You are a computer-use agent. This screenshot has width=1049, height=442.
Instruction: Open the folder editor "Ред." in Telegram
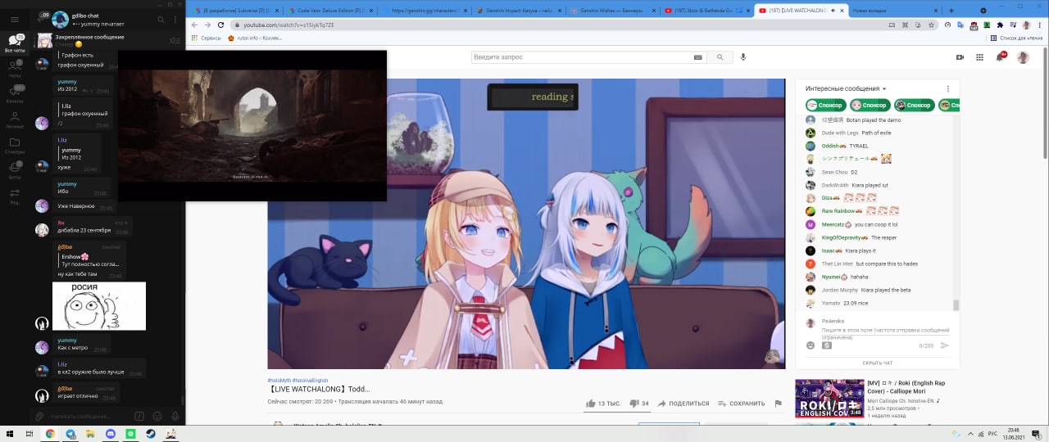(x=15, y=196)
